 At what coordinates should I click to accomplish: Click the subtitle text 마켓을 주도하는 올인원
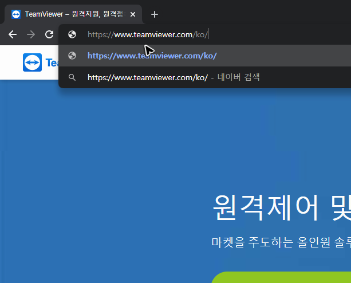271,242
